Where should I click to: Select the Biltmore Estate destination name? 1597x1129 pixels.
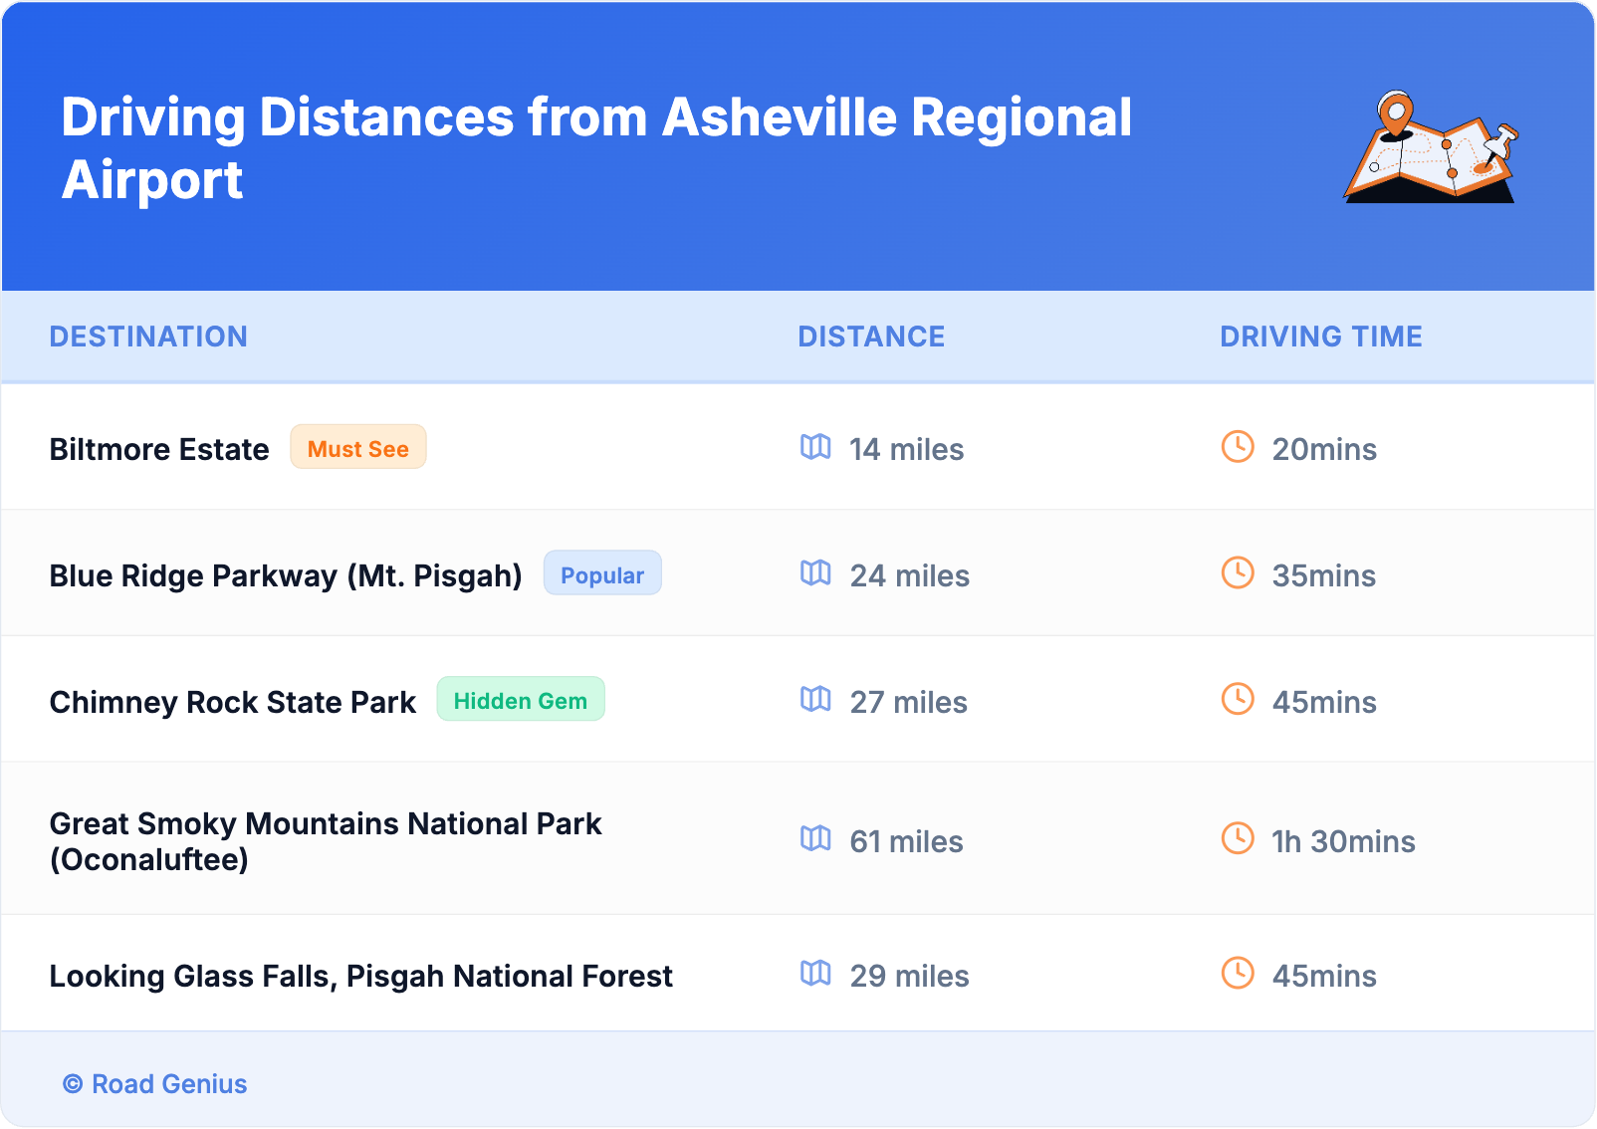159,450
